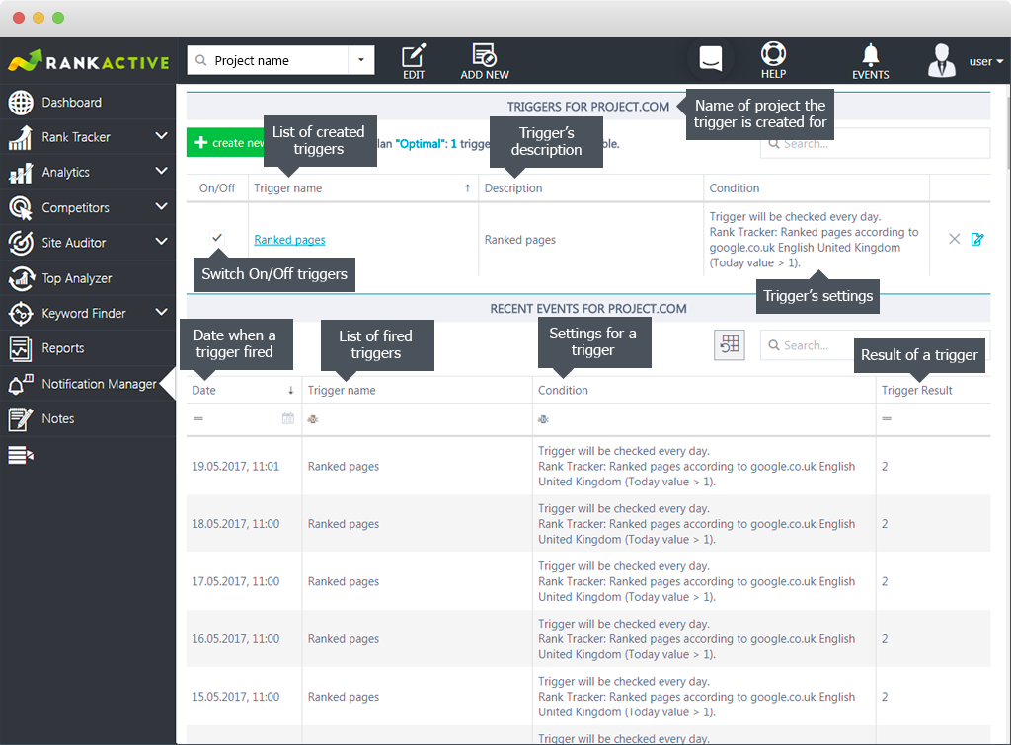Expand the Competitors submenu chevron
This screenshot has height=745, width=1011.
tap(161, 206)
